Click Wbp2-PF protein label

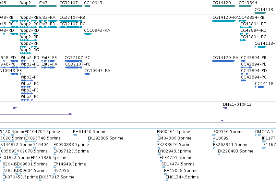30,77
